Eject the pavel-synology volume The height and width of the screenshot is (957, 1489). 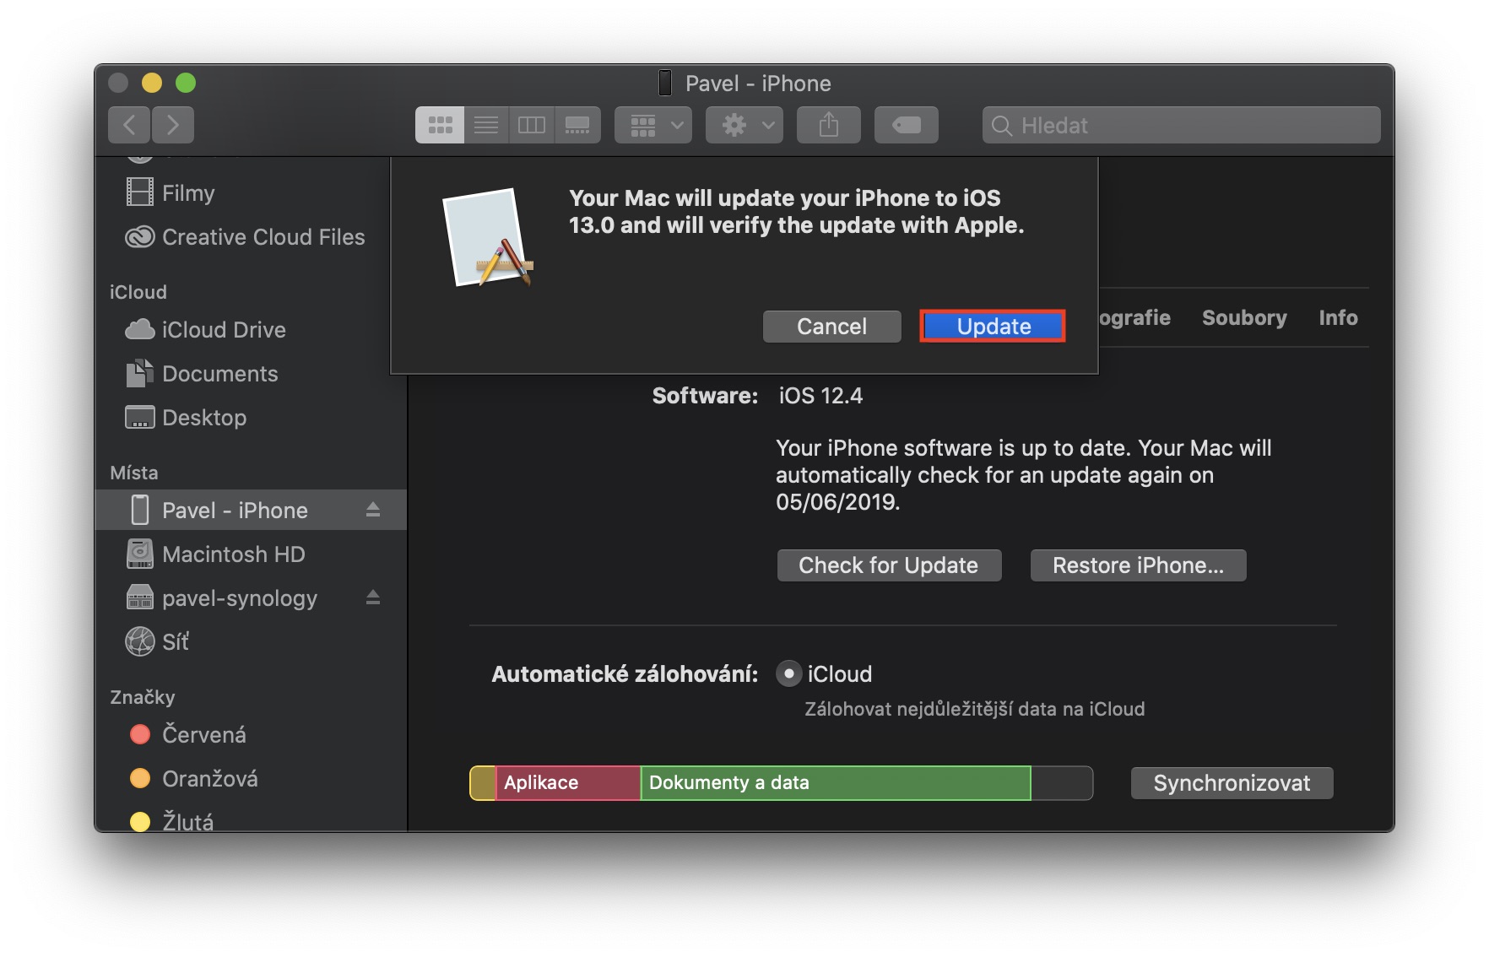coord(373,597)
